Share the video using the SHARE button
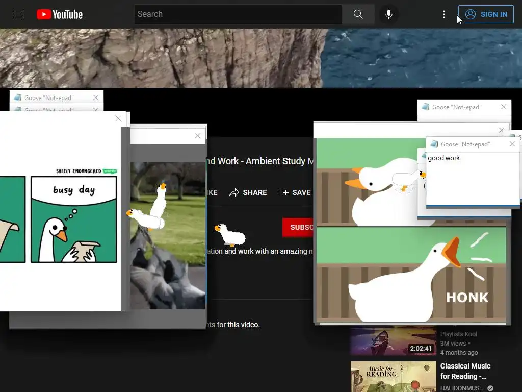 (248, 192)
